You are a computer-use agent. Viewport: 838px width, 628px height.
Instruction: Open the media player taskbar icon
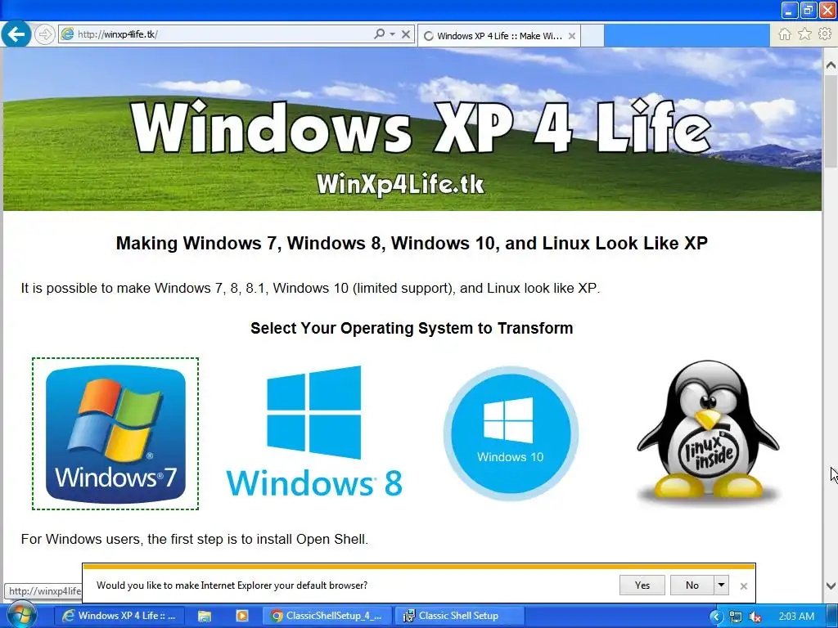point(242,616)
